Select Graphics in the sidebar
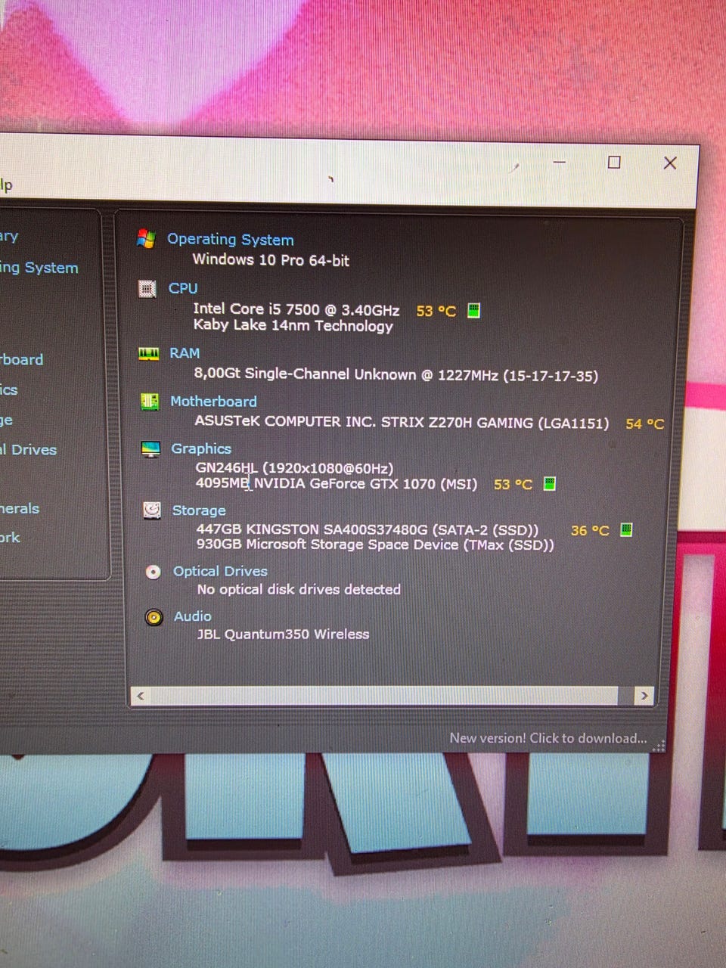This screenshot has width=726, height=968. point(8,389)
